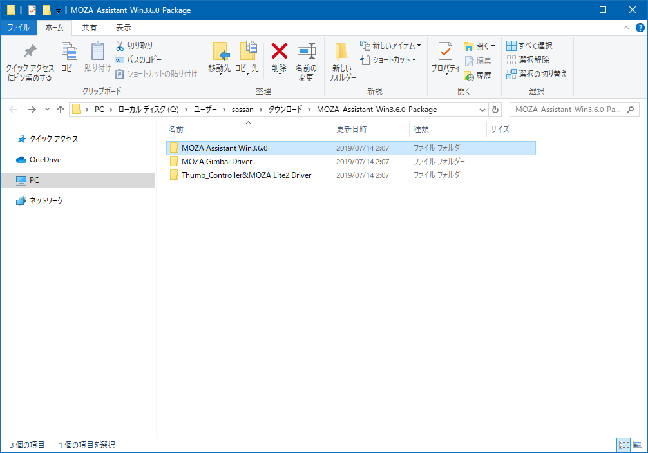The image size is (648, 453).
Task: Click Paste Shortcut (ショートカットの貼り付け)
Action: coord(157,74)
